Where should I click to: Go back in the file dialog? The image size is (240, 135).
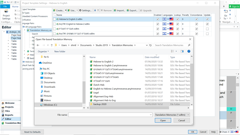pos(38,45)
